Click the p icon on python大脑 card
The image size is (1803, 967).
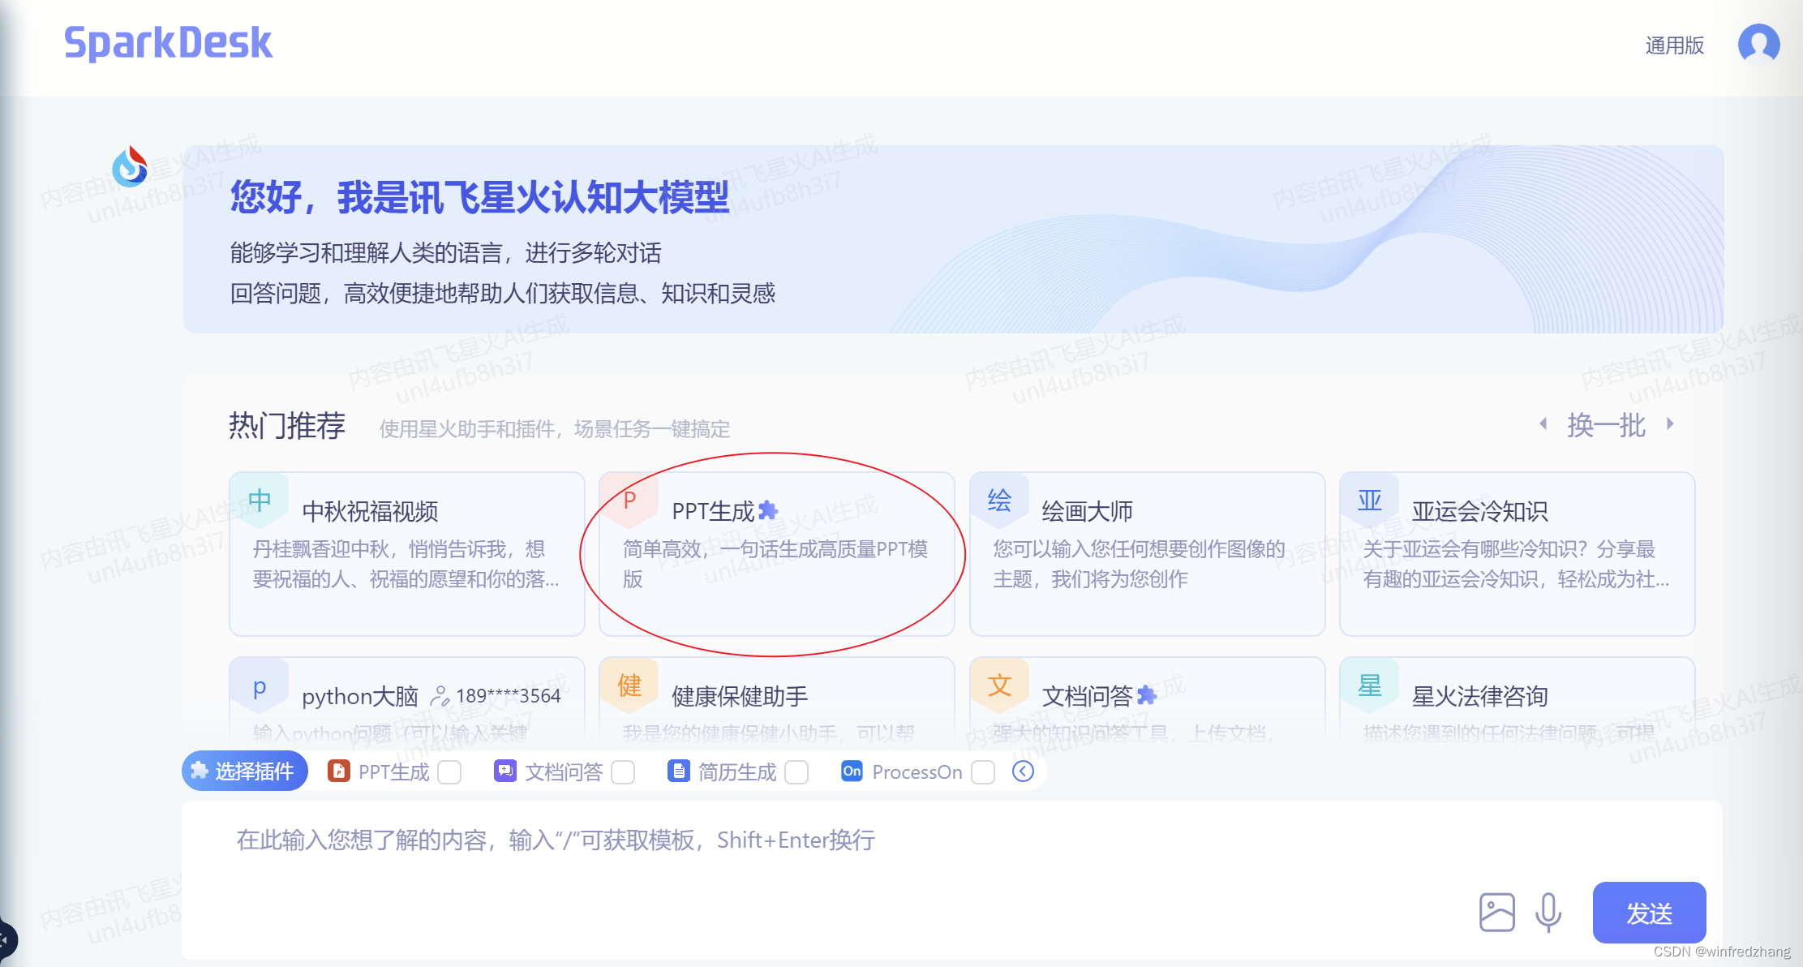pos(260,686)
